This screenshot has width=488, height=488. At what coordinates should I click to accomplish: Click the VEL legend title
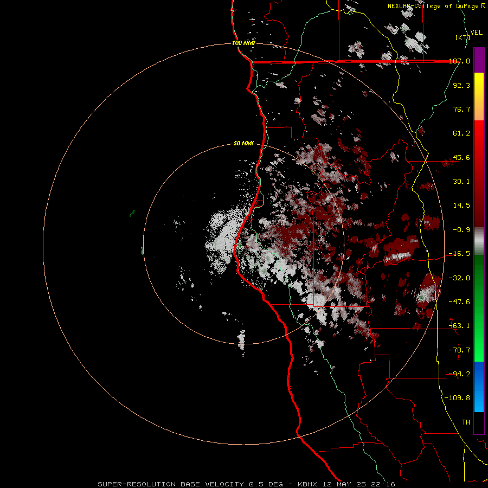[476, 33]
